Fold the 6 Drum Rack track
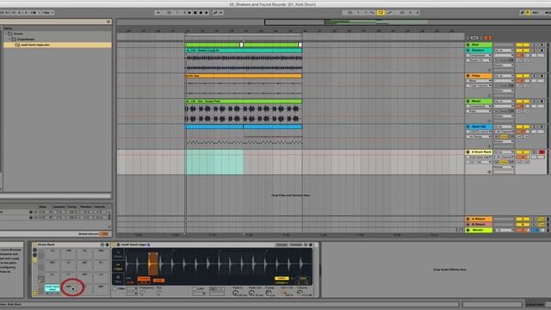The image size is (551, 310). pyautogui.click(x=467, y=152)
